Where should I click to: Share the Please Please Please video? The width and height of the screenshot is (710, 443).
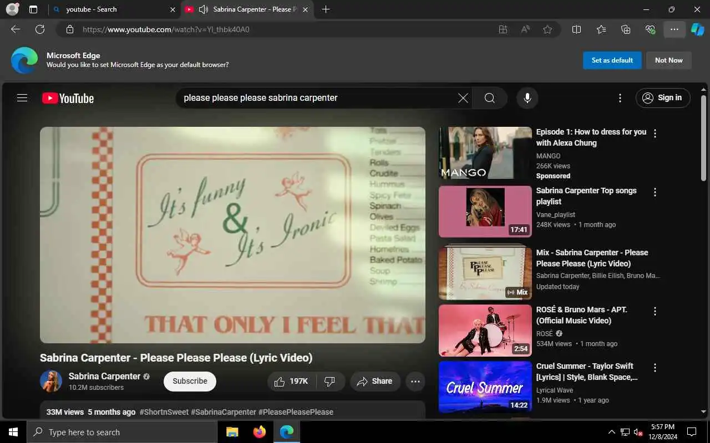375,381
